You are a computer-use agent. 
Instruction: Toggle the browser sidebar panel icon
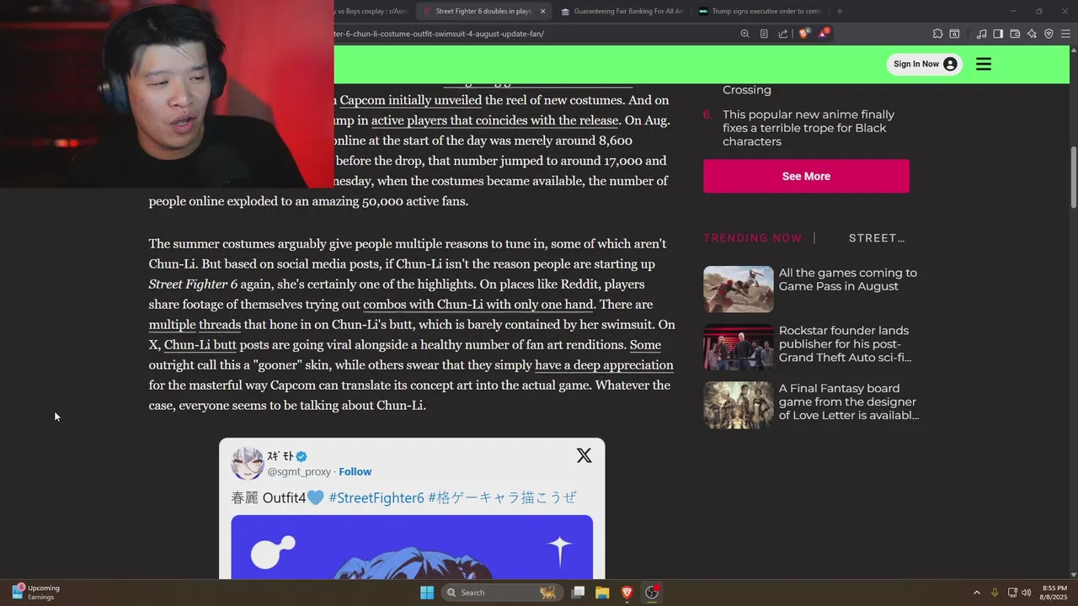pos(998,34)
